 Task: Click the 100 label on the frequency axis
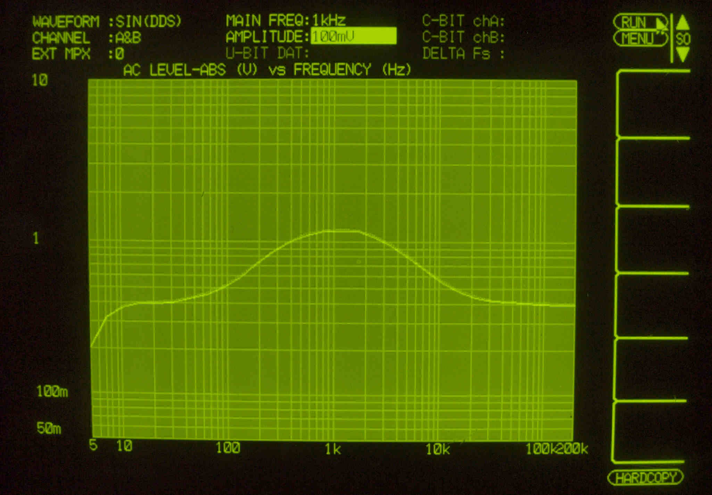coord(228,448)
